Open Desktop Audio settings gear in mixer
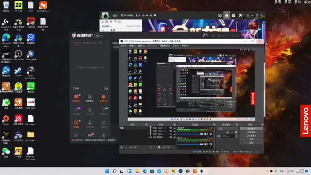Image resolution: width=311 pixels, height=175 pixels. (211, 134)
